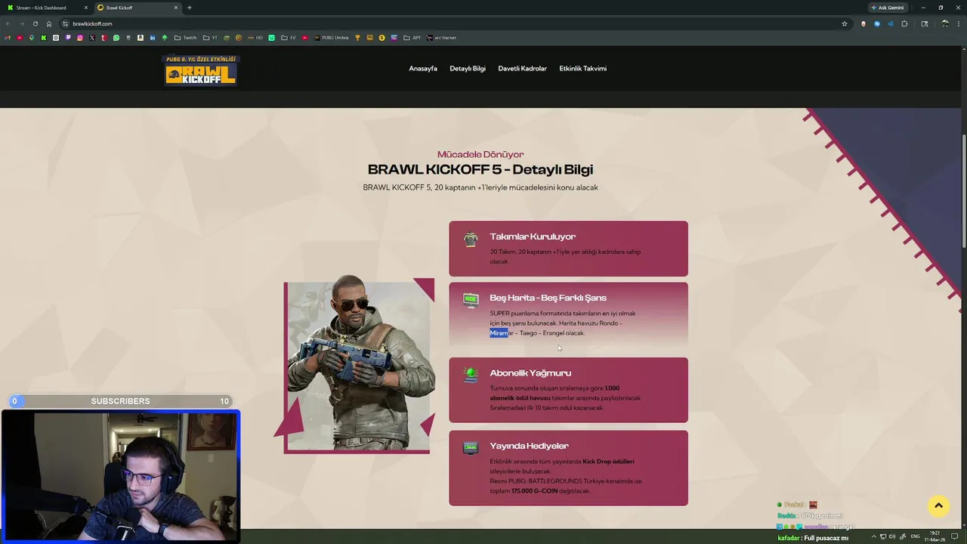Screen dimensions: 967x544
Task: Click the highlighted Miramar word
Action: tap(501, 333)
